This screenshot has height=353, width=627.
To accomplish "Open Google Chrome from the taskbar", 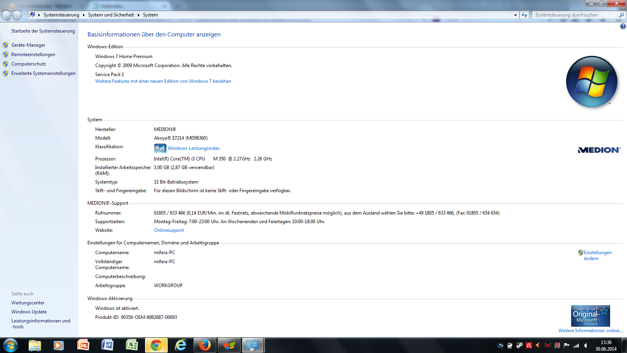I will click(156, 345).
